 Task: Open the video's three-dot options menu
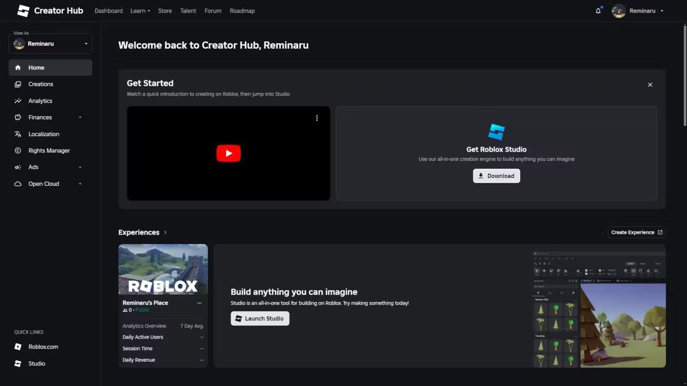click(317, 118)
